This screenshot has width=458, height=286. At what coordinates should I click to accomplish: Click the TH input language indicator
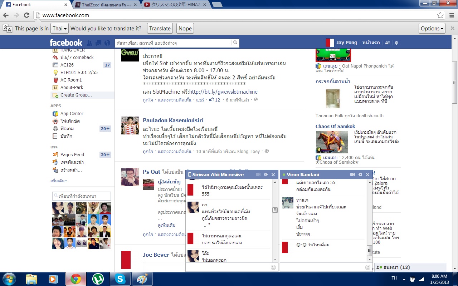coord(394,278)
